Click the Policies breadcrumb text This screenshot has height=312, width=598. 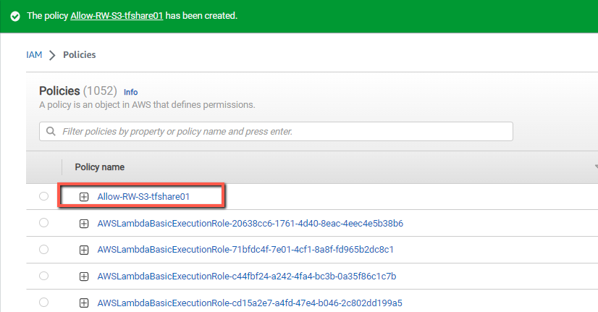tap(80, 55)
